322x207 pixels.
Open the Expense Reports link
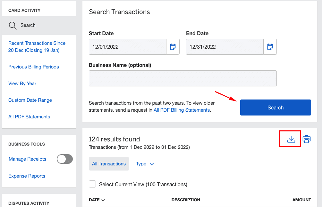(x=27, y=176)
